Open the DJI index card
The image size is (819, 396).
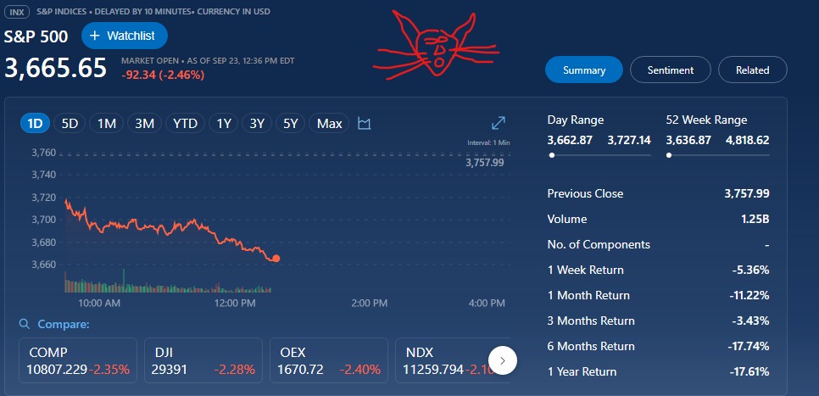point(203,360)
